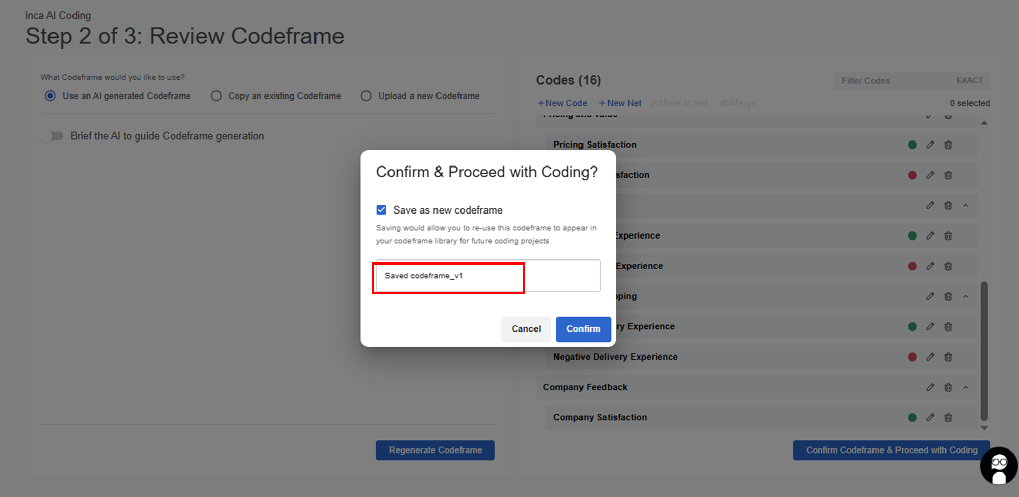The height and width of the screenshot is (497, 1019).
Task: Open the chatbot assistant avatar icon
Action: point(999,466)
